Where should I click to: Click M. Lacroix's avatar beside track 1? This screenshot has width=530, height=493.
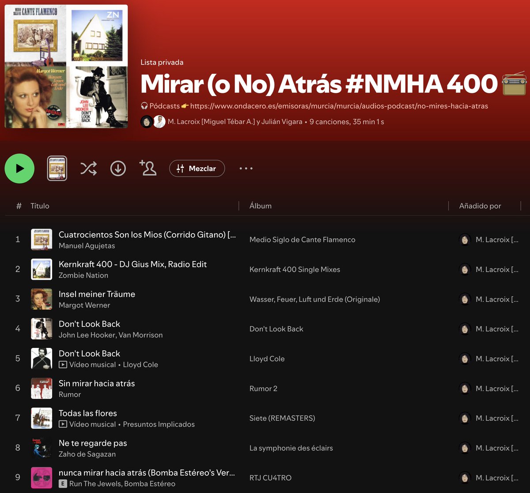pos(465,239)
